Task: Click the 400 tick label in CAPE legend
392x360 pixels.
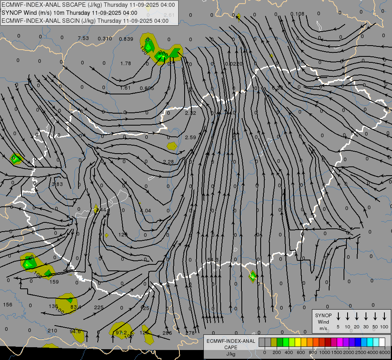Action: coord(289,352)
